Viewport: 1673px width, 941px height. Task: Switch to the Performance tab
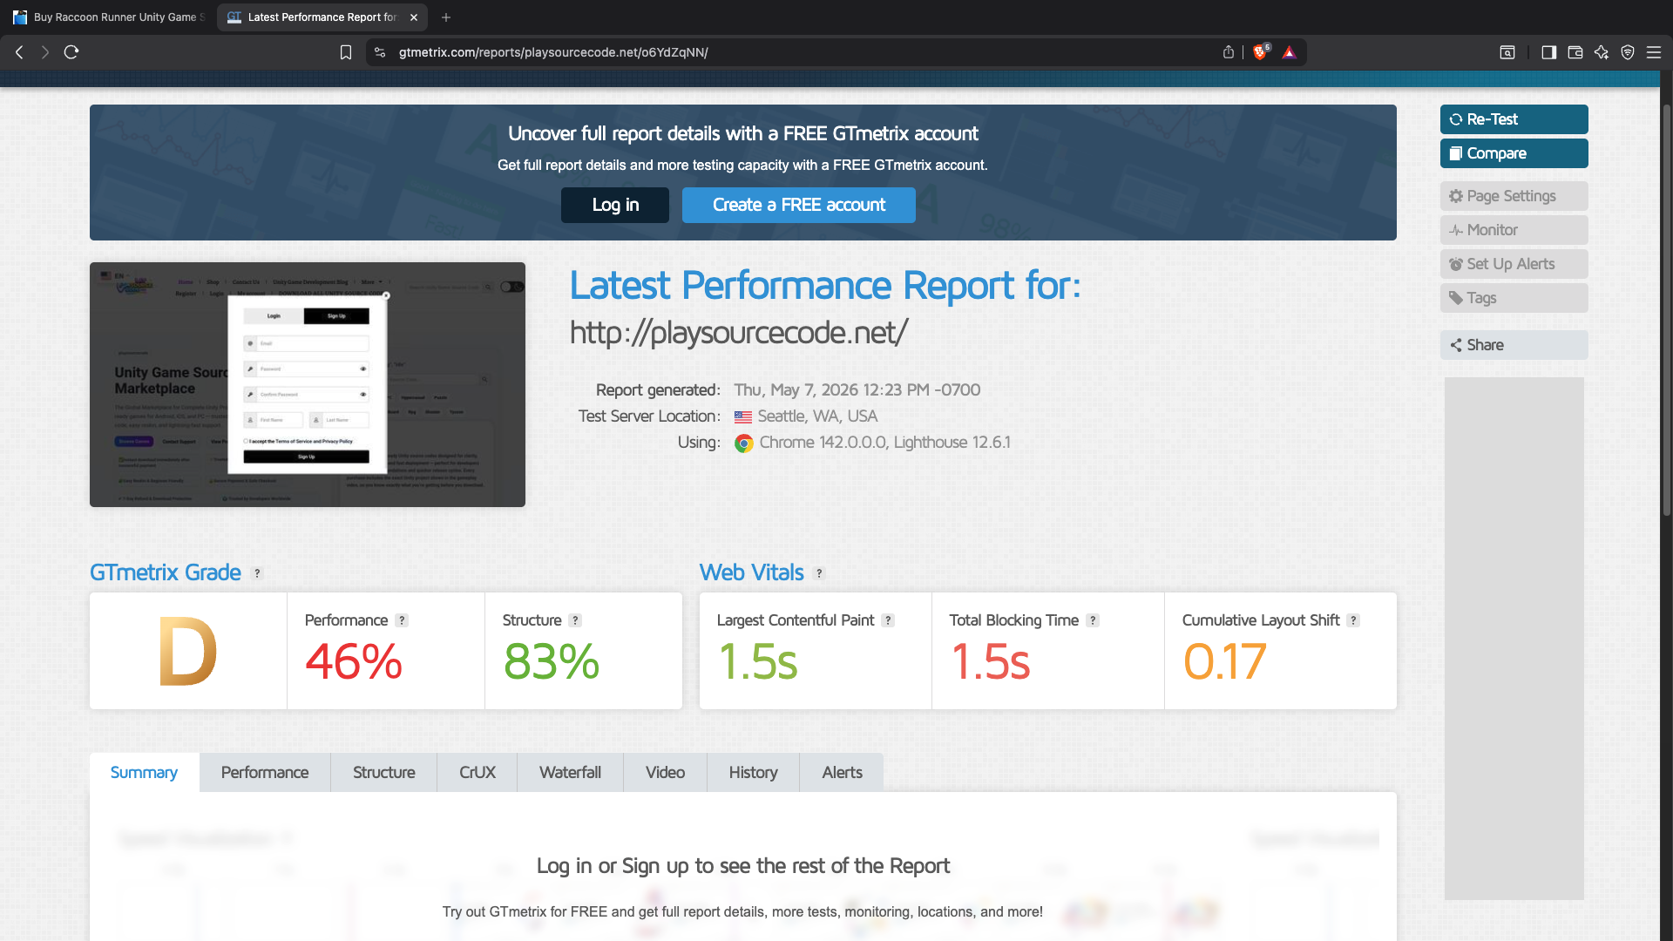(265, 773)
